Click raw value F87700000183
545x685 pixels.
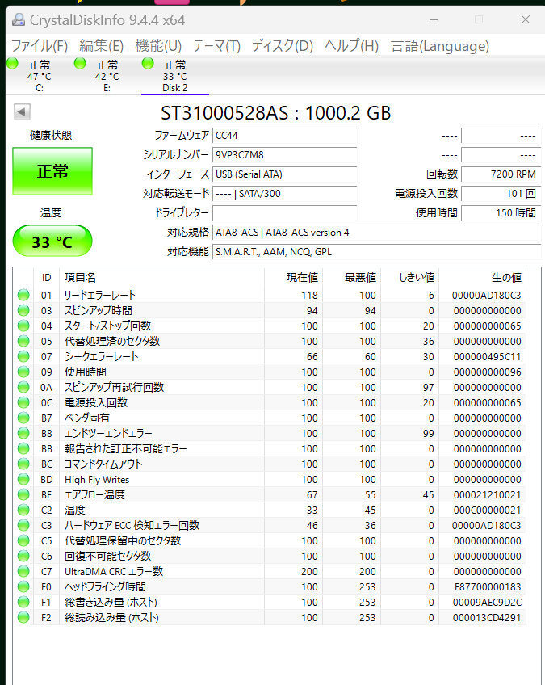pos(488,587)
